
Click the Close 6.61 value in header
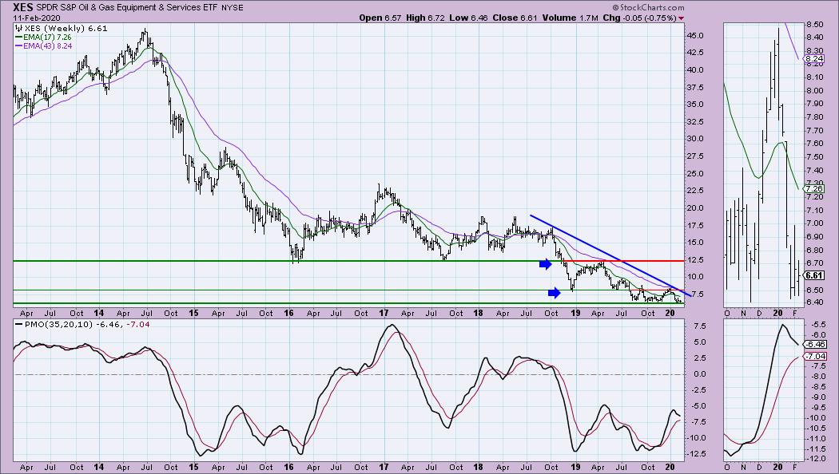tap(515, 18)
